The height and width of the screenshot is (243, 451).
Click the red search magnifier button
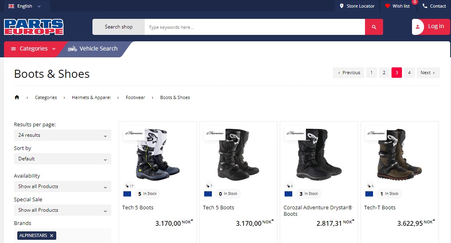[x=374, y=27]
